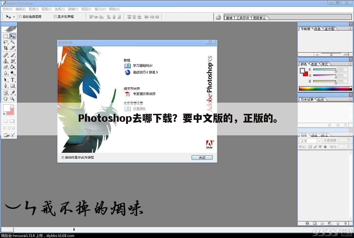Switch to Standard editing mode
This screenshot has height=238, width=354.
[x=5, y=121]
